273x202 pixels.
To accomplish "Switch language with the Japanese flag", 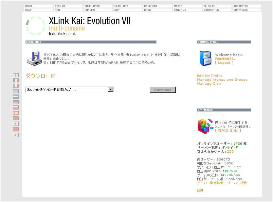I will [16, 124].
